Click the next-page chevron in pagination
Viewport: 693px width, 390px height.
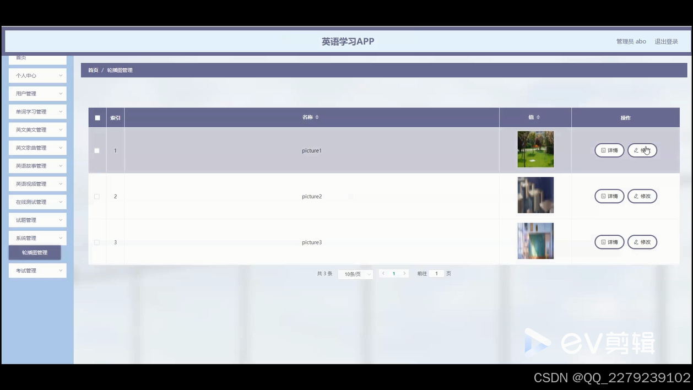click(x=405, y=273)
